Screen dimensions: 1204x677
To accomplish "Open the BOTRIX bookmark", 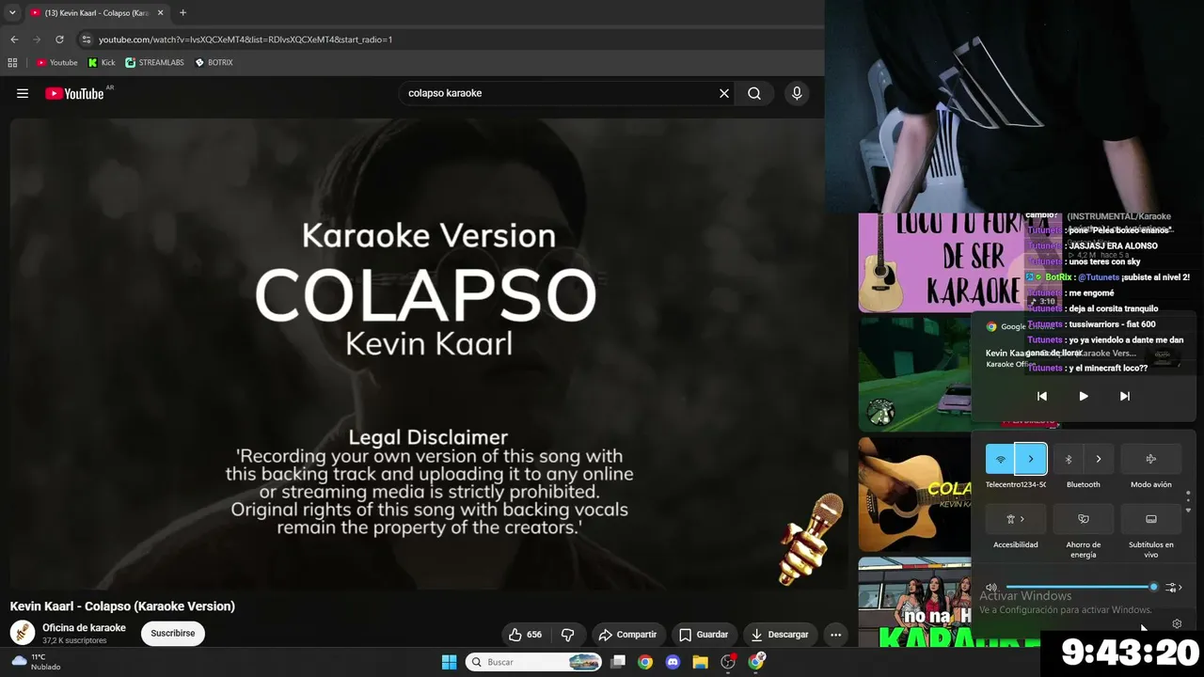I will [214, 63].
